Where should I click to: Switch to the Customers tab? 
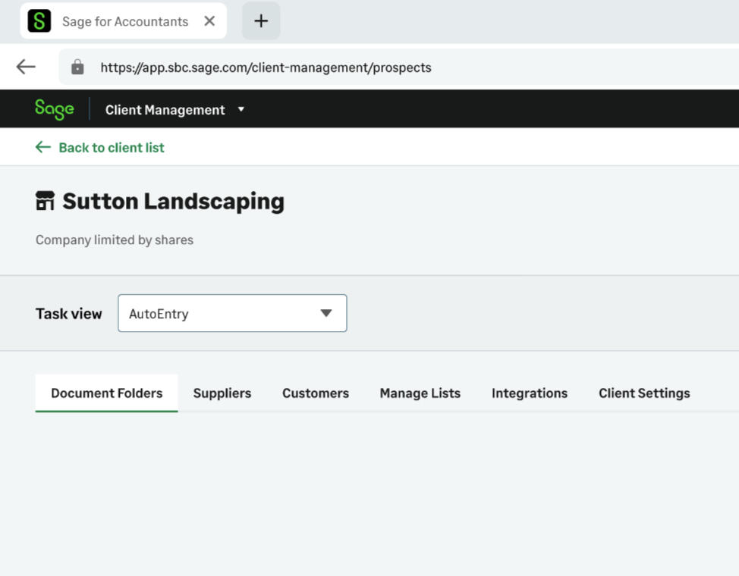316,393
